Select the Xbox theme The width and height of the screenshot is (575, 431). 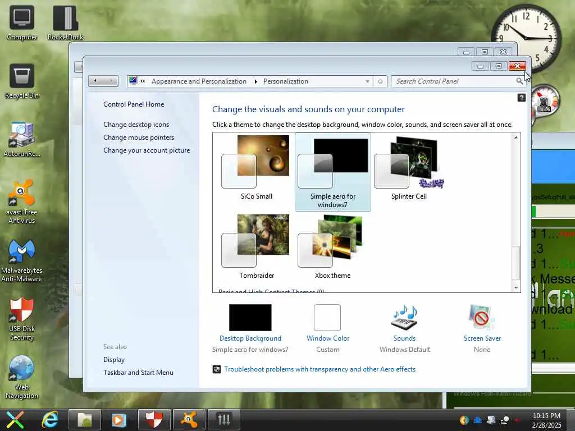(332, 247)
